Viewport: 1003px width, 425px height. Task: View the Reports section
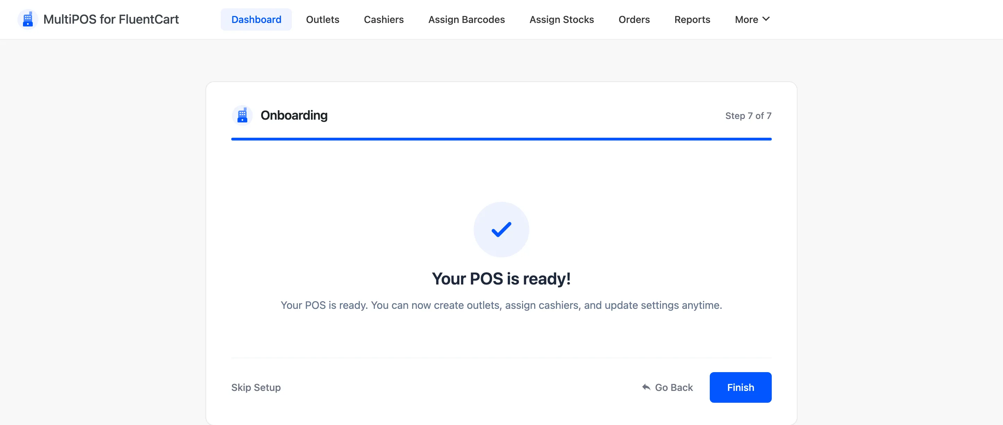(x=692, y=19)
